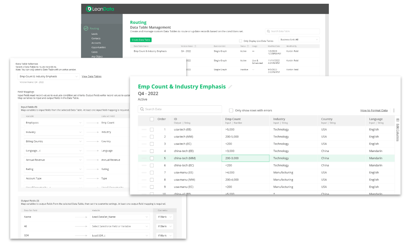Click into the Search Data field
This screenshot has height=247, width=408.
pyautogui.click(x=180, y=109)
